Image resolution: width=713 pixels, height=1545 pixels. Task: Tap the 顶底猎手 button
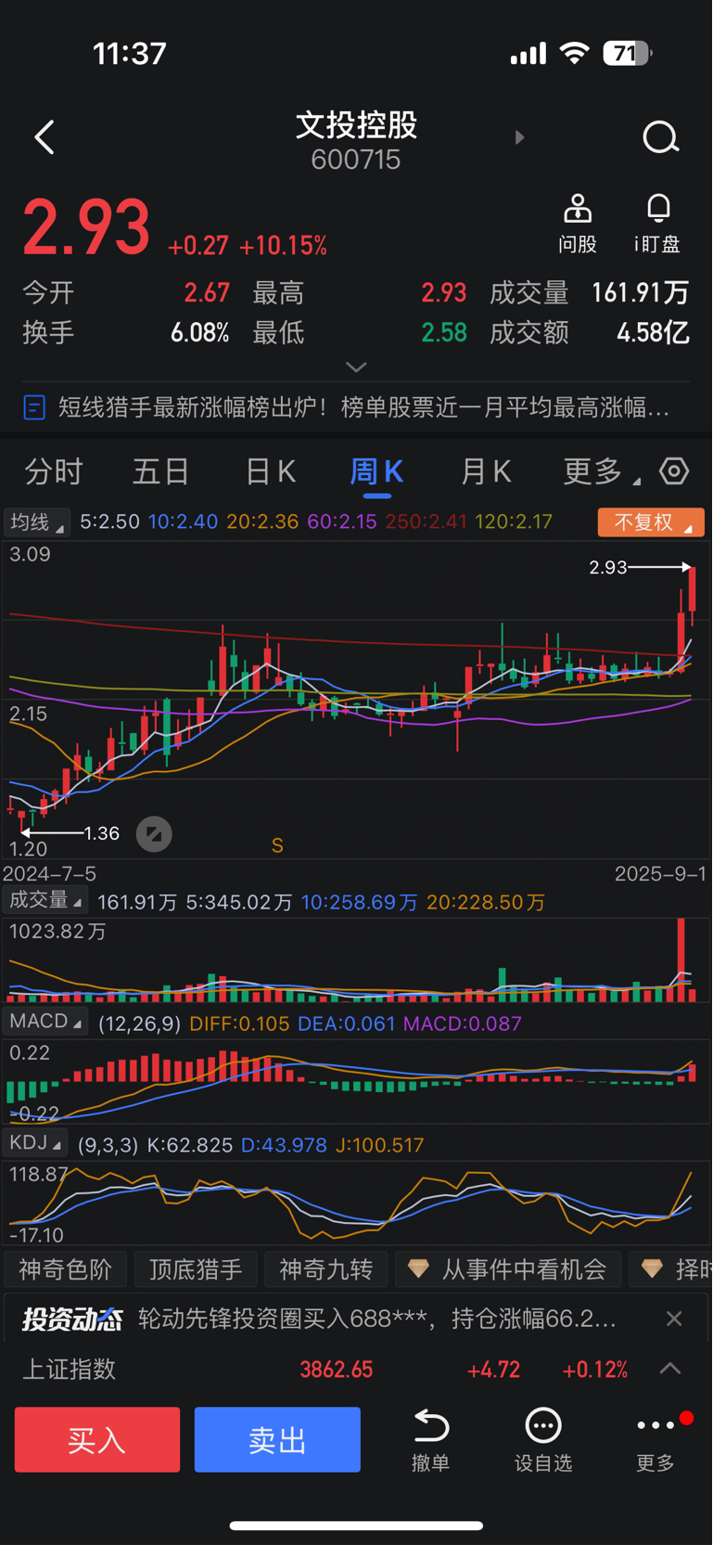click(196, 1268)
